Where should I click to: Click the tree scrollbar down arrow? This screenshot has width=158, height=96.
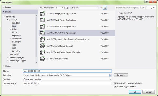pyautogui.click(x=36, y=63)
